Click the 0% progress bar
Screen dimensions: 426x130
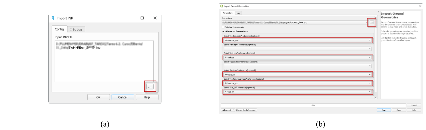point(313,105)
